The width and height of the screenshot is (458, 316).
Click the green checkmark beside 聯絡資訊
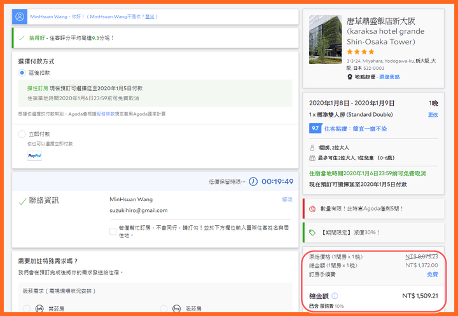[22, 201]
